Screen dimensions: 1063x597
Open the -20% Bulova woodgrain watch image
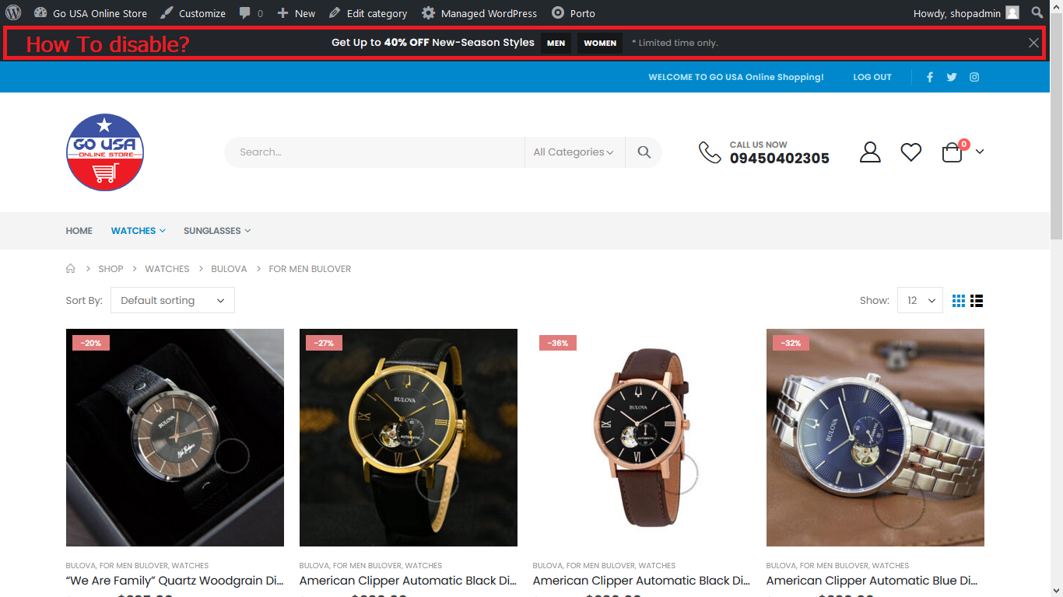click(175, 438)
